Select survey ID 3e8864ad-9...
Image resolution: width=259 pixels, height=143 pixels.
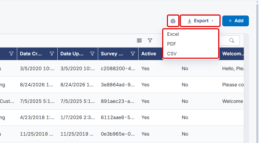[x=118, y=85]
